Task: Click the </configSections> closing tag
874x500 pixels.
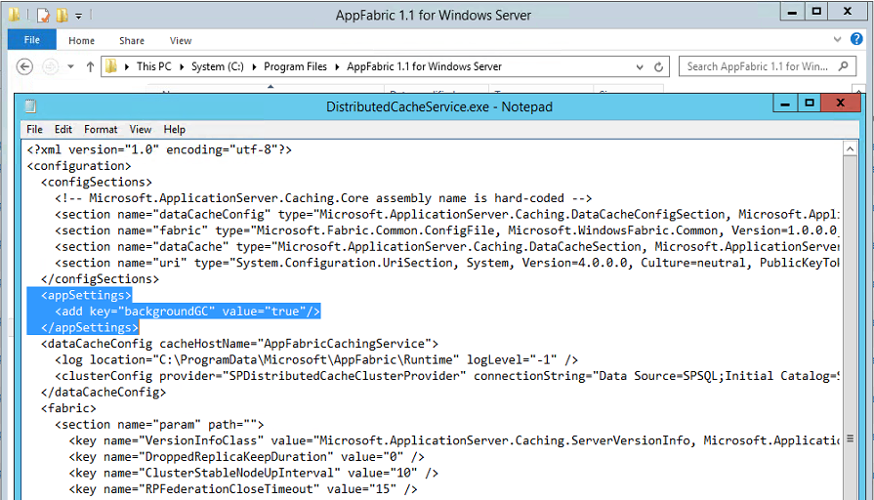Action: point(100,279)
